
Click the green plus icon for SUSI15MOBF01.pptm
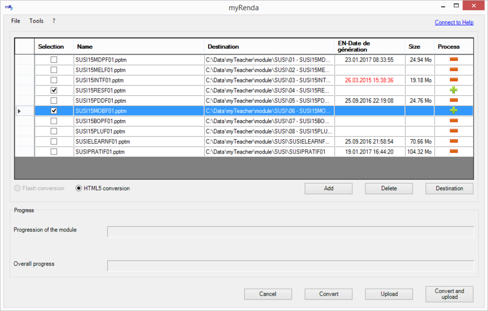pyautogui.click(x=453, y=110)
